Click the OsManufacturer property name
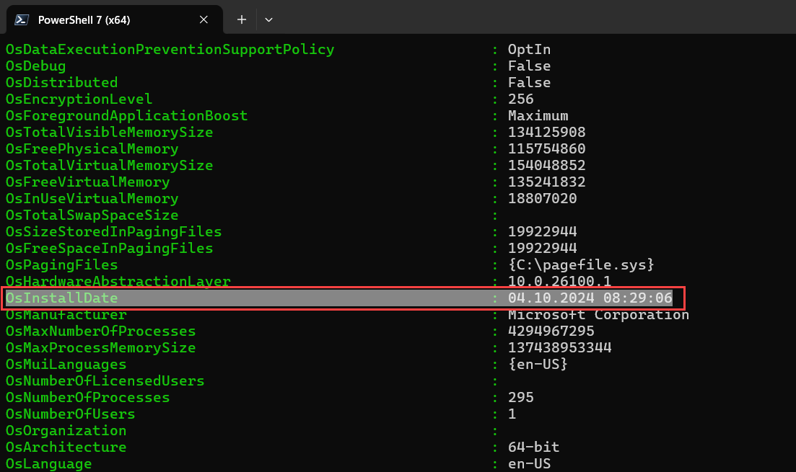 66,315
